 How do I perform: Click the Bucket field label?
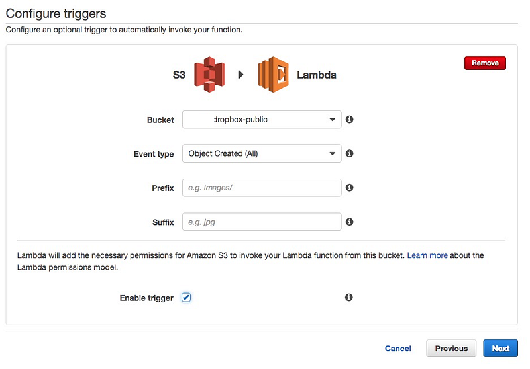click(160, 120)
